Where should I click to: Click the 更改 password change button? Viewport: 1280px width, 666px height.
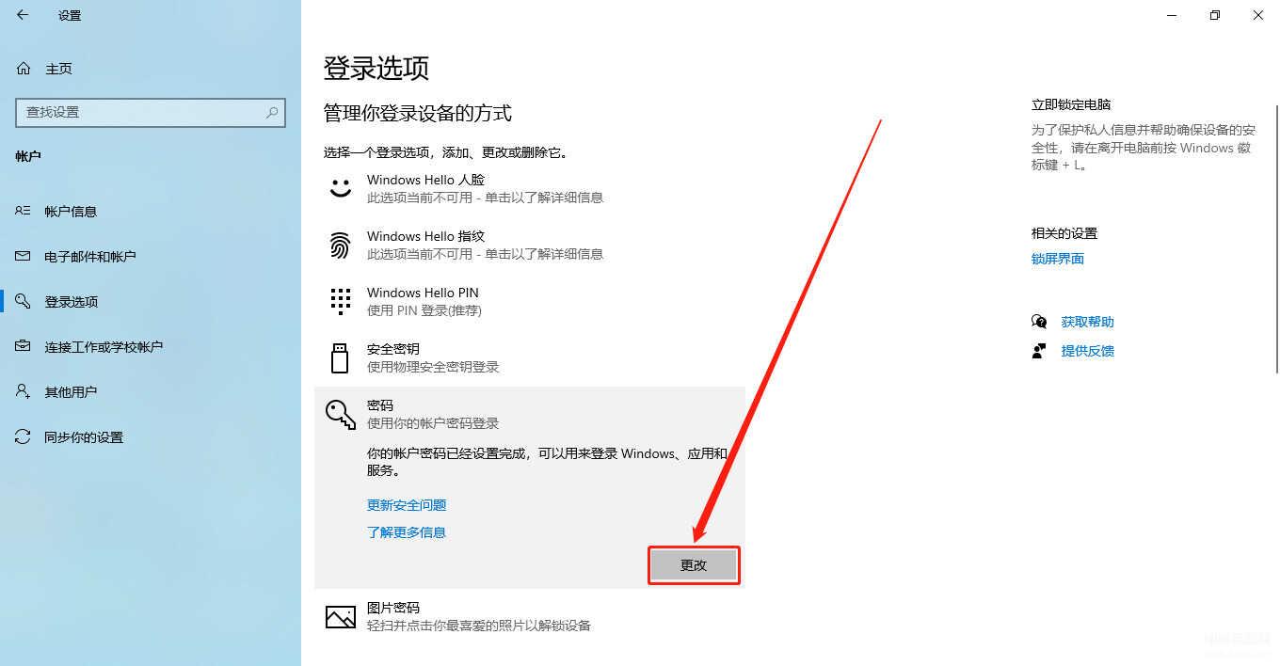pos(694,565)
